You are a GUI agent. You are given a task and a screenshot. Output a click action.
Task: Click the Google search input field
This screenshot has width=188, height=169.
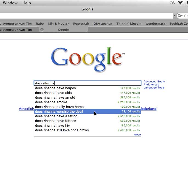tap(87, 83)
